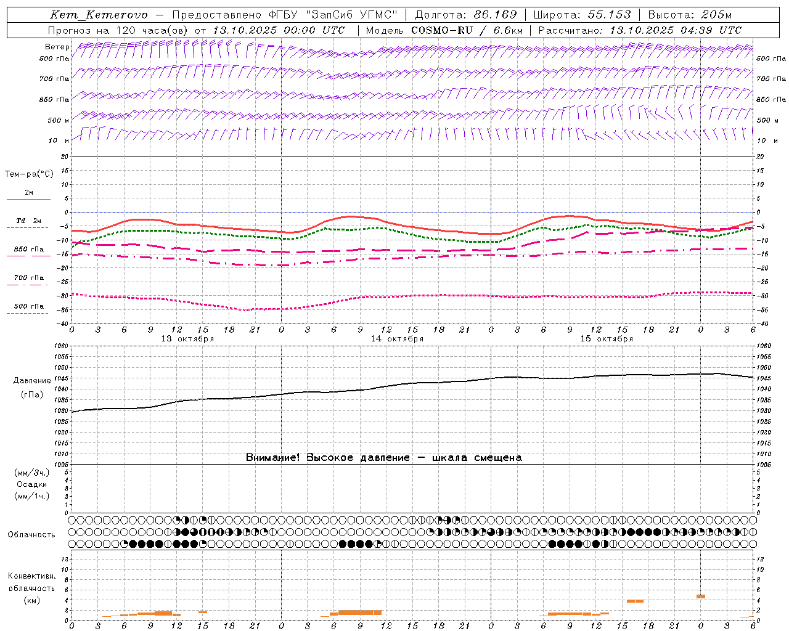Click the (гПа) unit label under Давление
Image resolution: width=789 pixels, height=631 pixels.
[32, 395]
